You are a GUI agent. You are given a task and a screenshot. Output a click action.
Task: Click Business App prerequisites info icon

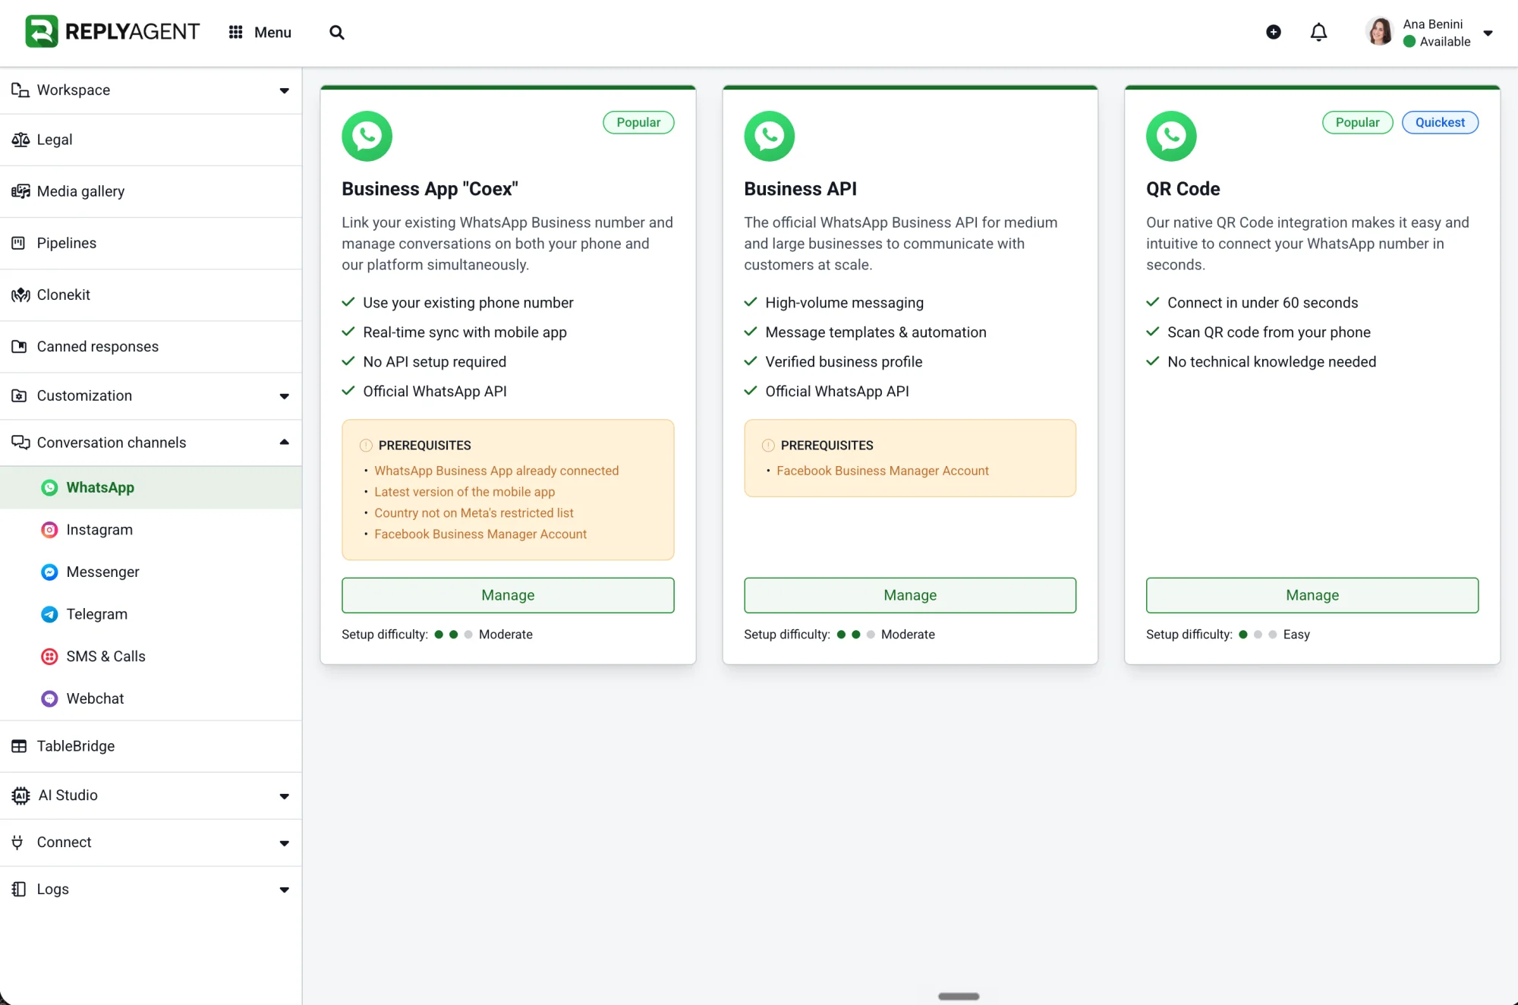click(x=366, y=446)
